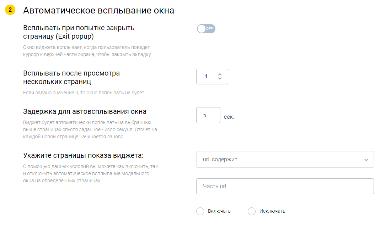The width and height of the screenshot is (391, 228).
Task: Click the "Задержка для автовсплывания окна" label
Action: [x=85, y=112]
